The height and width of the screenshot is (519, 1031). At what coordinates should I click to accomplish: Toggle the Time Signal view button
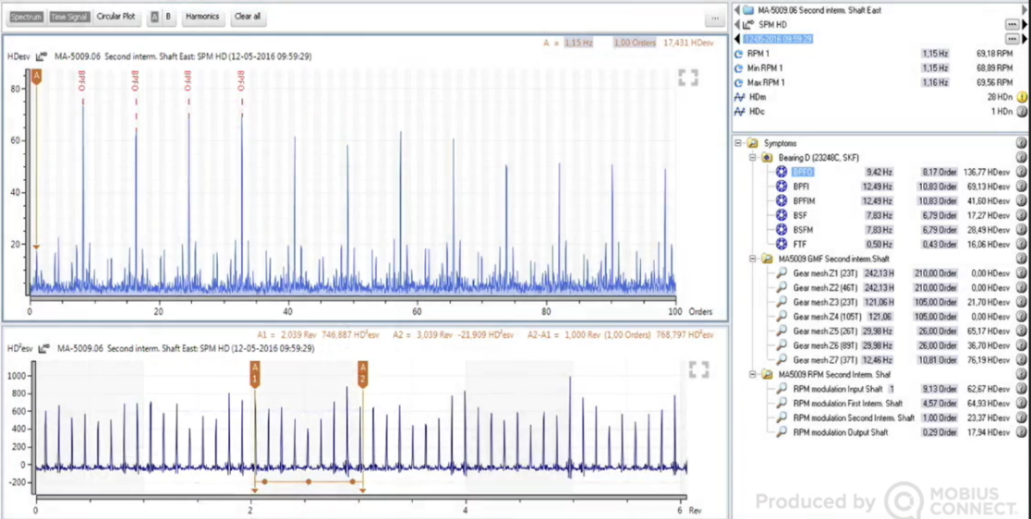69,17
